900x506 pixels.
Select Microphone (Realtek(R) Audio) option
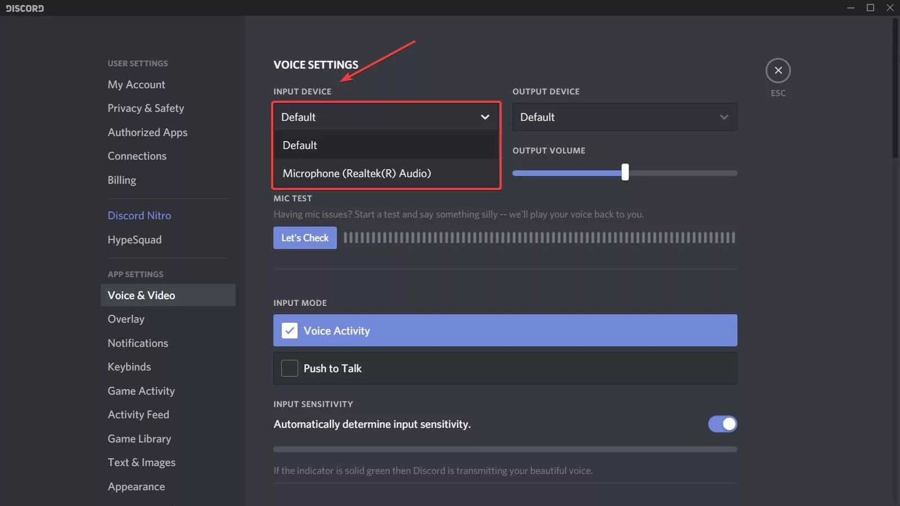[357, 173]
